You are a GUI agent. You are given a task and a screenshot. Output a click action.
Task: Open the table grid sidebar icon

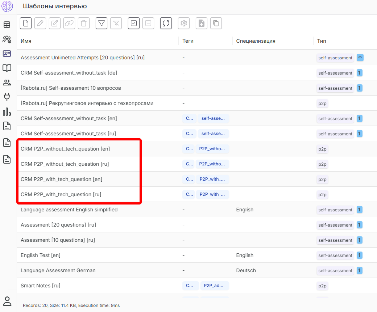click(7, 25)
